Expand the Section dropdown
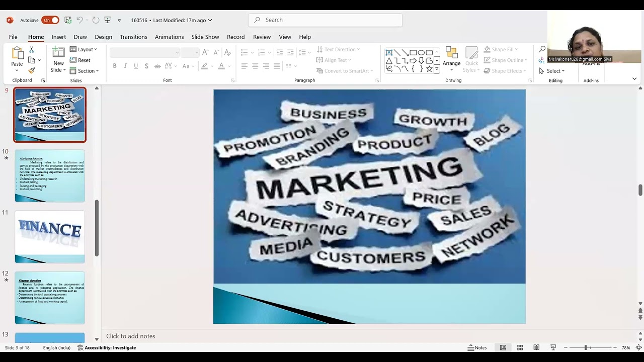The height and width of the screenshot is (362, 644). pos(85,71)
